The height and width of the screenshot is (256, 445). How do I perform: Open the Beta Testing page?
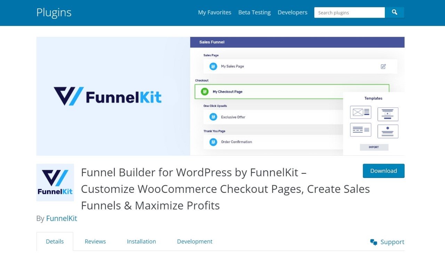254,12
